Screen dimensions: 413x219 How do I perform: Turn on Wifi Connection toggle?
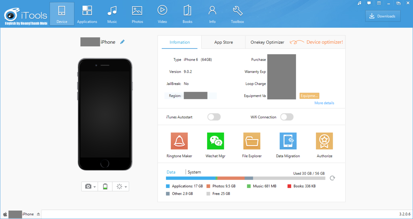coord(287,117)
